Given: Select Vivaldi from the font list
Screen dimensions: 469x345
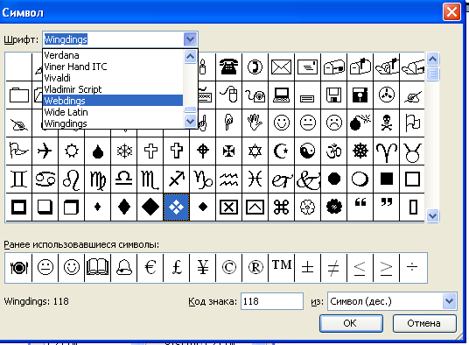Looking at the screenshot, I should click(113, 78).
